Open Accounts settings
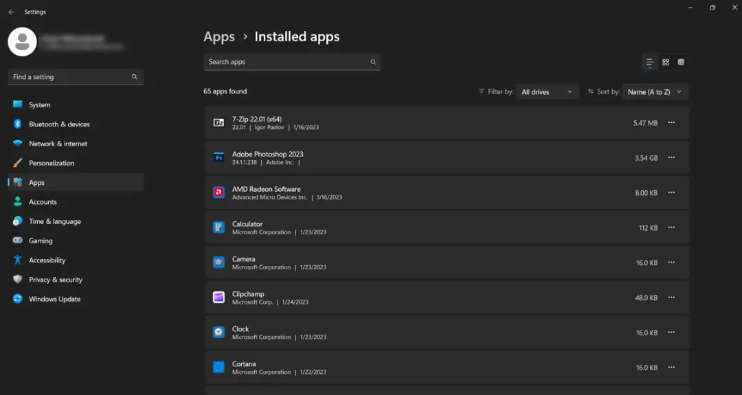The height and width of the screenshot is (395, 742). (76, 201)
